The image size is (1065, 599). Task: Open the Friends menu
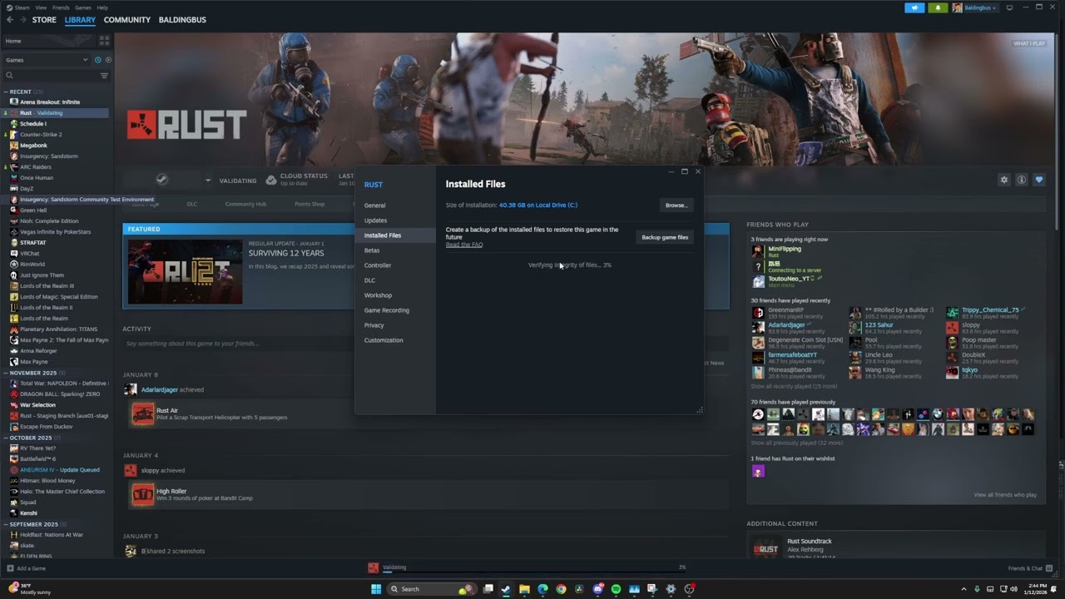pyautogui.click(x=61, y=7)
